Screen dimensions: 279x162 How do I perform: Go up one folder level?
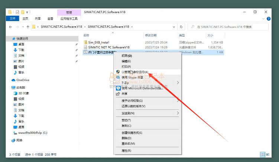click(28, 27)
